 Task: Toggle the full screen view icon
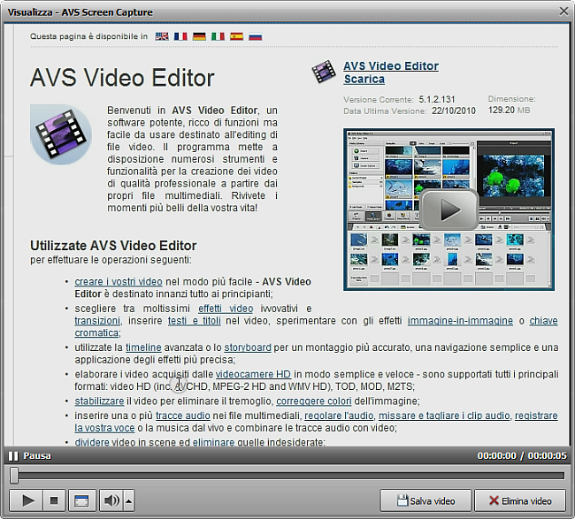coord(81,500)
